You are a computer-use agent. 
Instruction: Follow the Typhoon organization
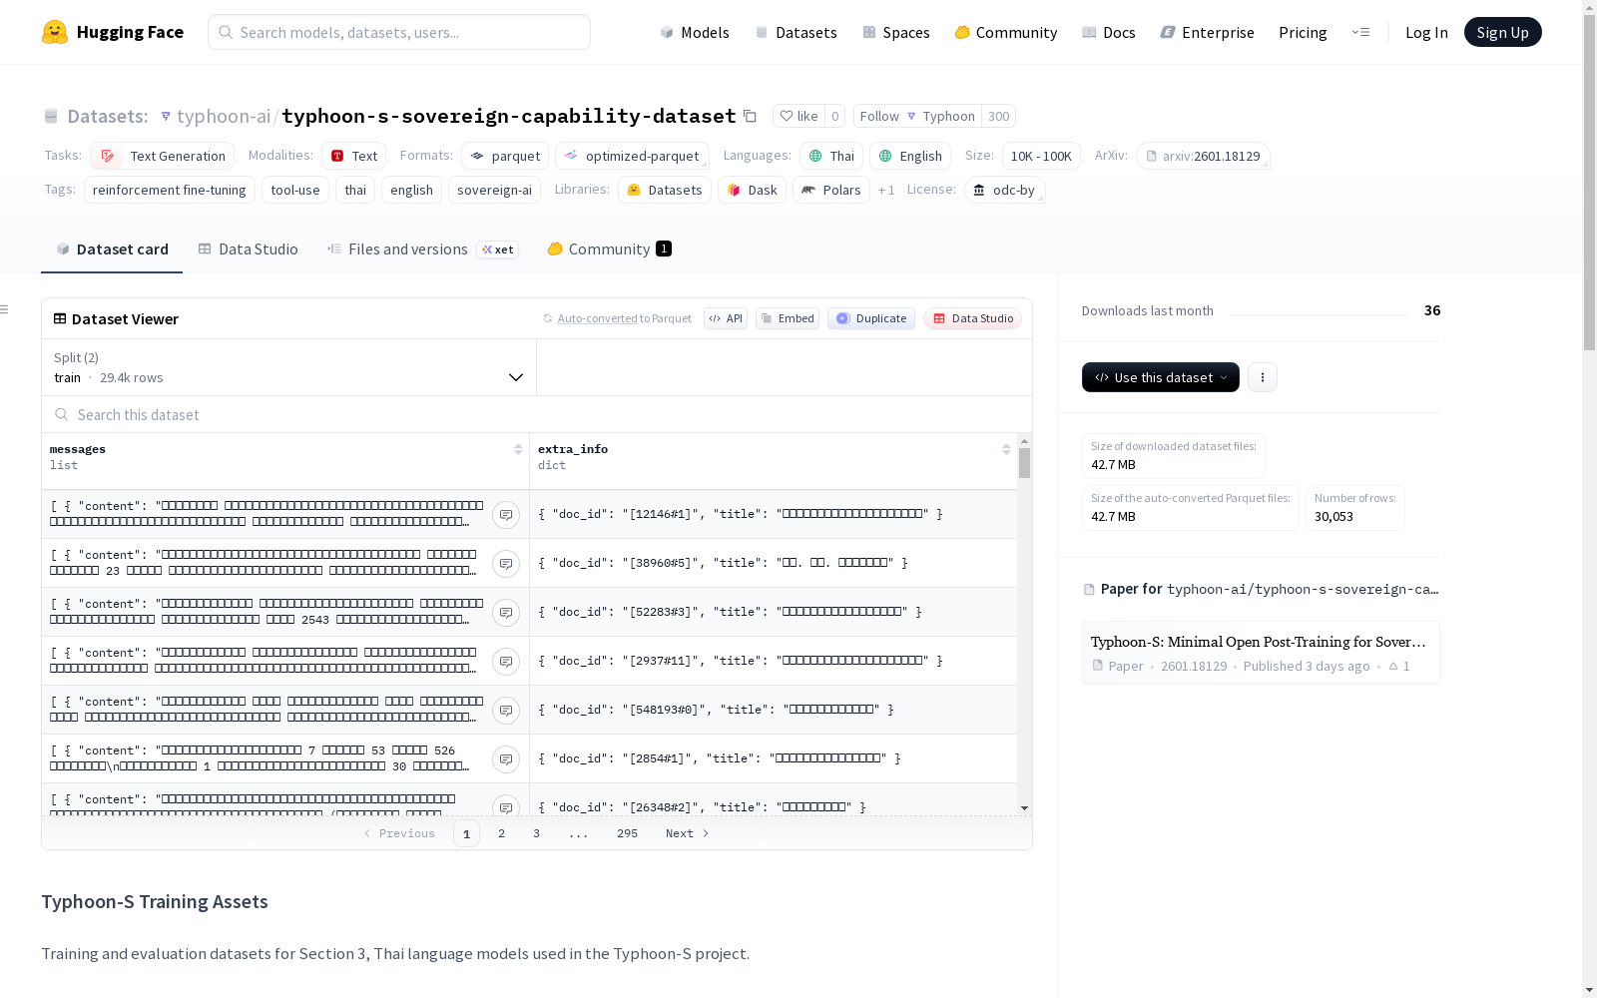pyautogui.click(x=917, y=116)
